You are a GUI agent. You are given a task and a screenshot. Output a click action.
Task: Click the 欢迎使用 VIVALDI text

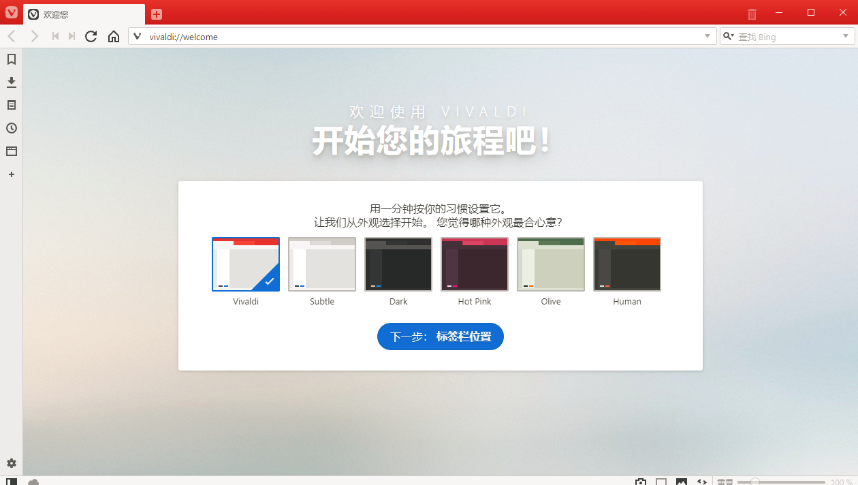pos(439,112)
